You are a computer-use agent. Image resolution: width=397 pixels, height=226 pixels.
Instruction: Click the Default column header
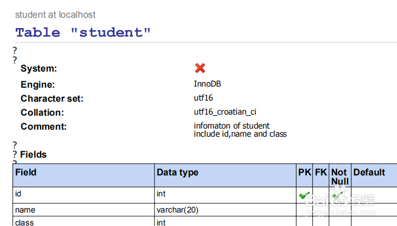pos(369,172)
